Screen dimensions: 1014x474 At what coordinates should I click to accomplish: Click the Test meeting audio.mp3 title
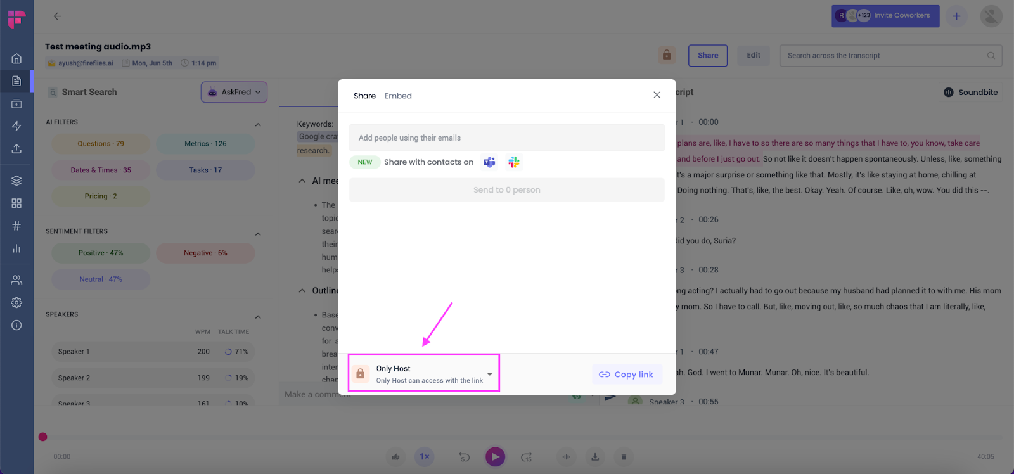point(98,46)
